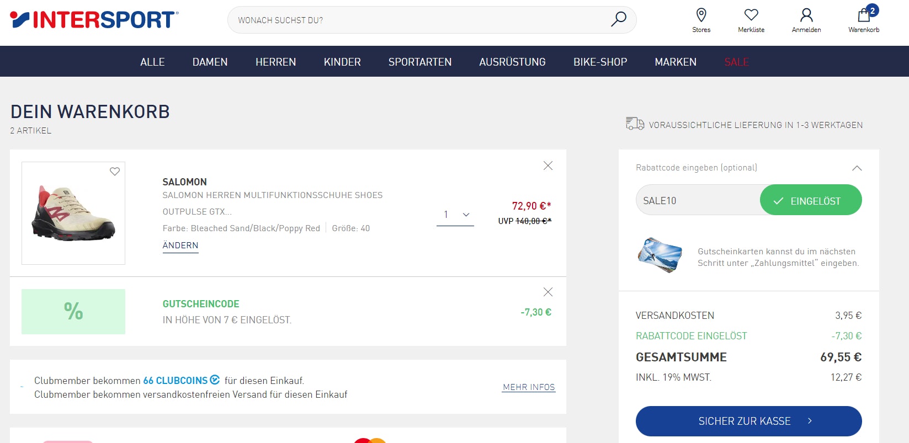Viewport: 909px width, 443px height.
Task: Click the MEHR INFOS link
Action: coord(529,387)
